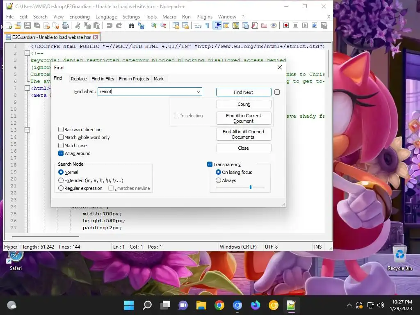Select Regular expression search mode
The width and height of the screenshot is (420, 315).
pyautogui.click(x=61, y=188)
